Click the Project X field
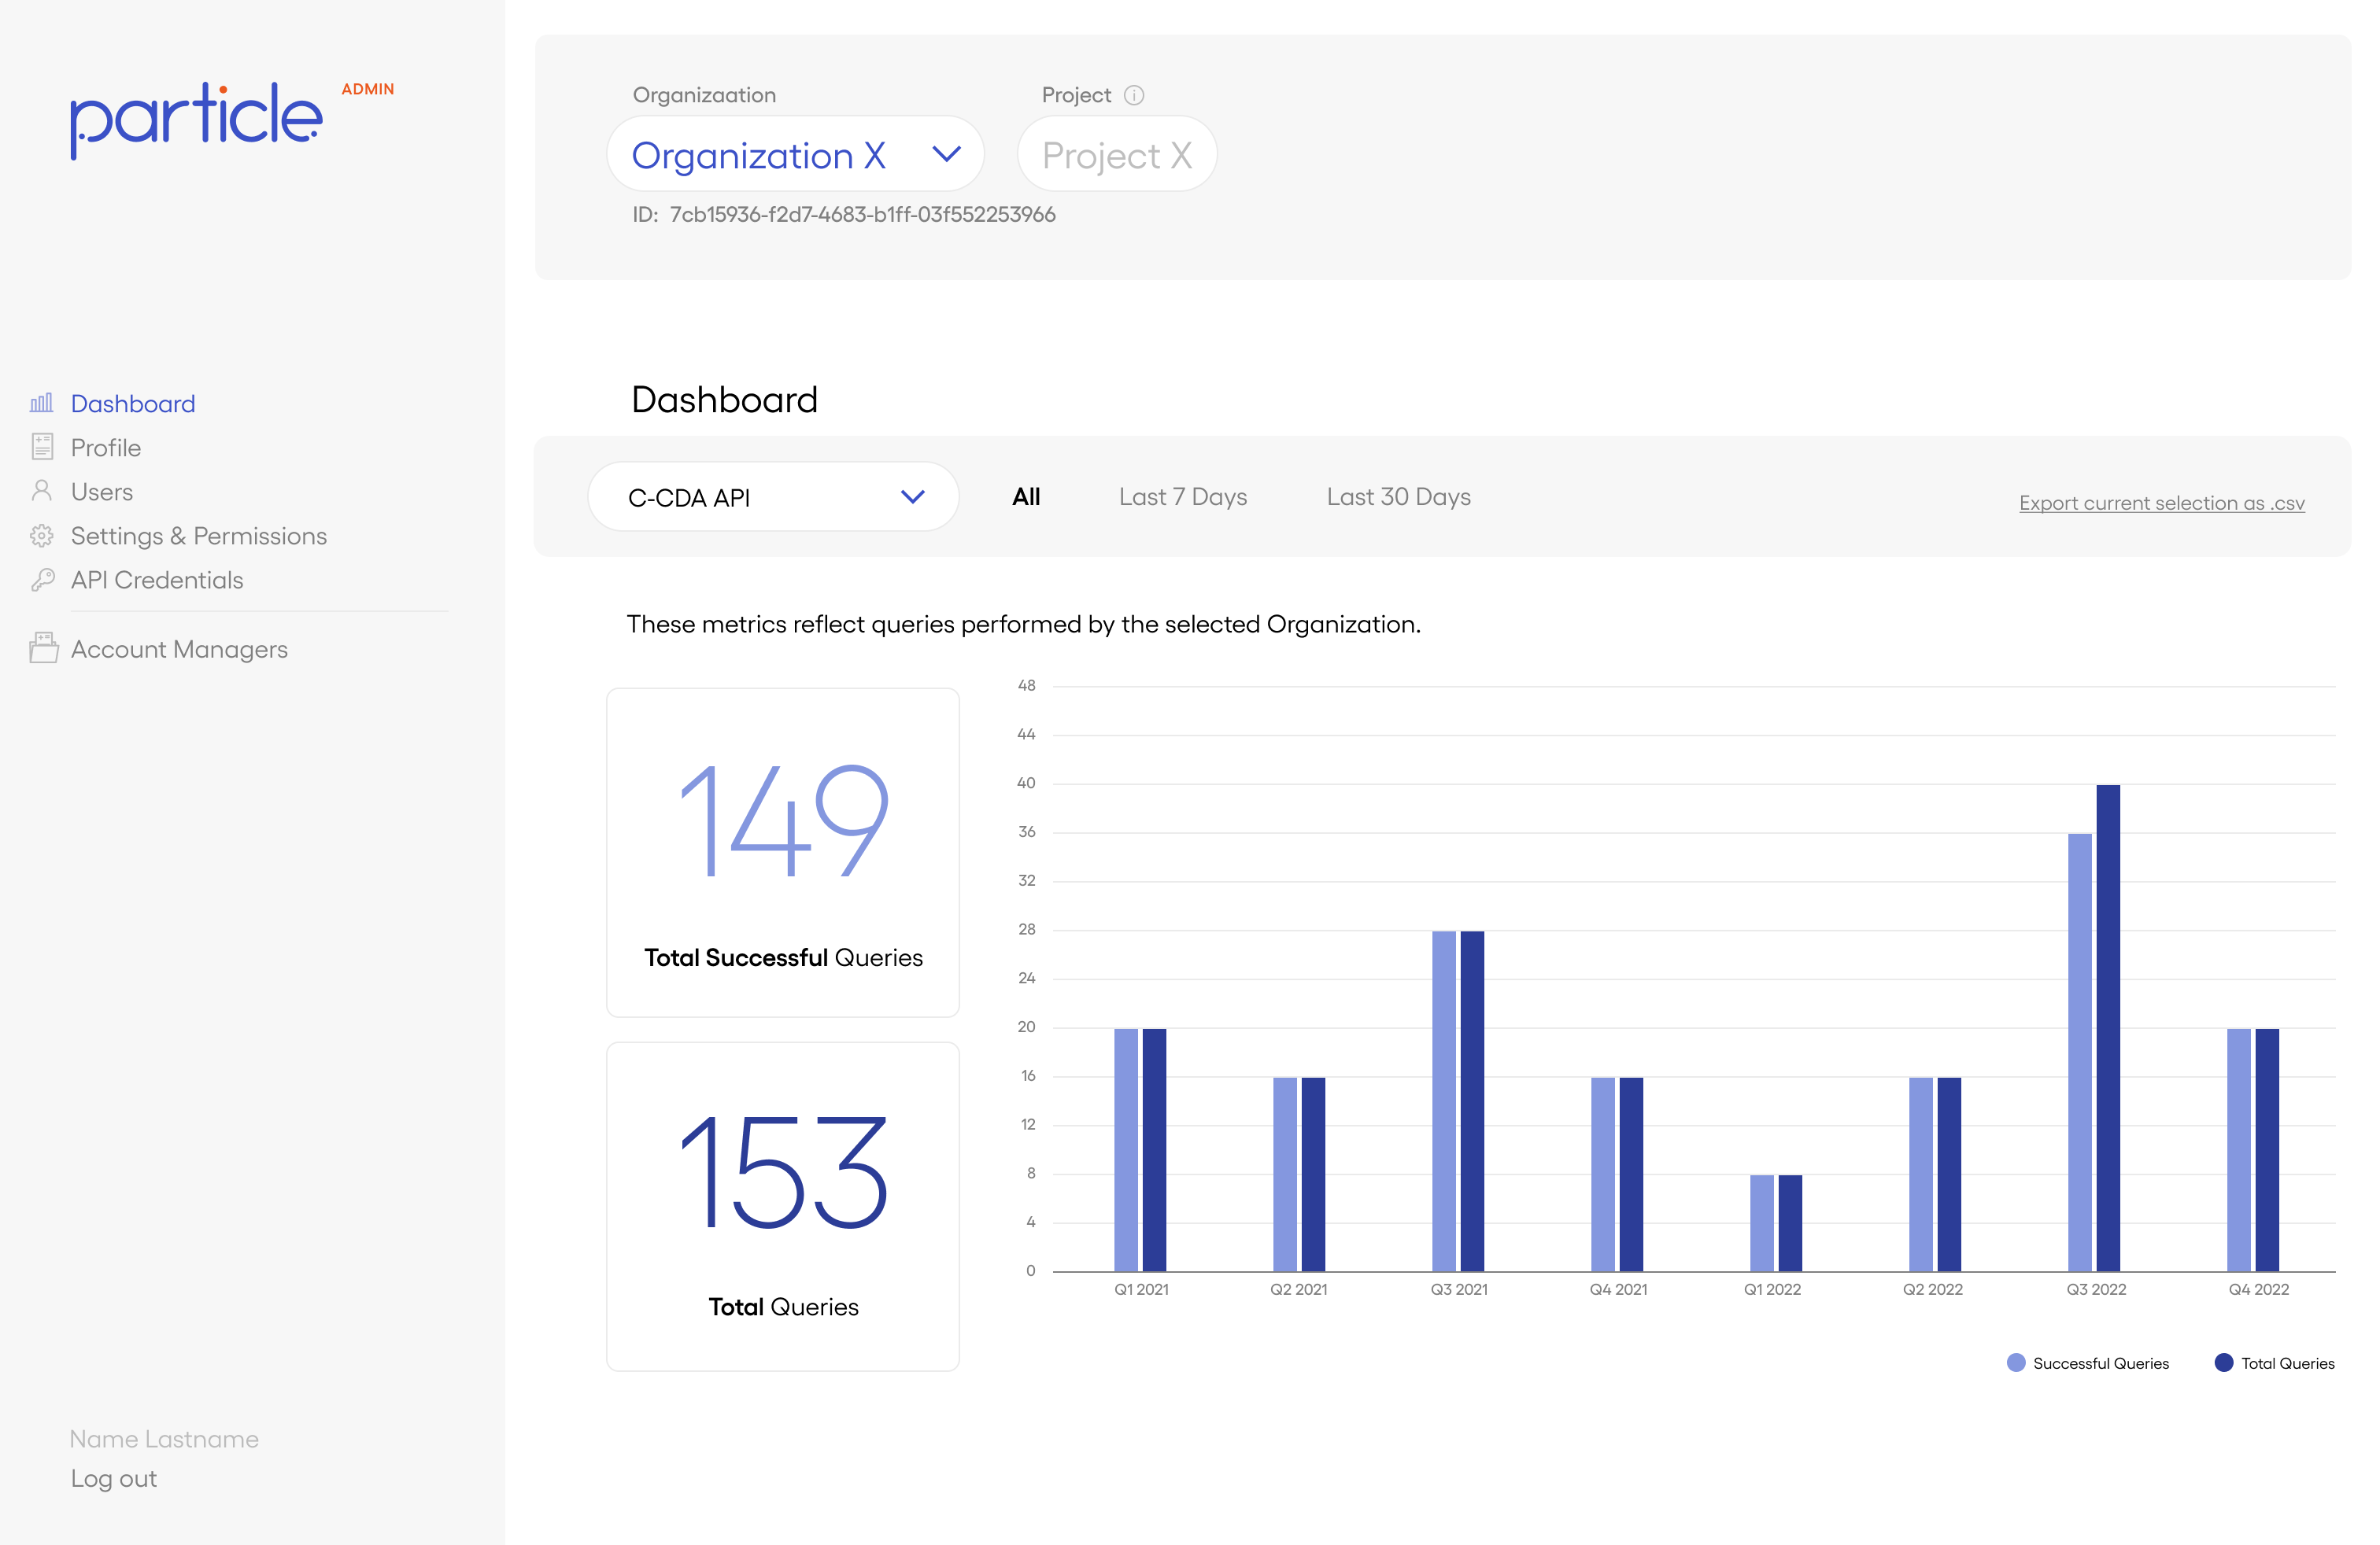2380x1545 pixels. tap(1116, 155)
